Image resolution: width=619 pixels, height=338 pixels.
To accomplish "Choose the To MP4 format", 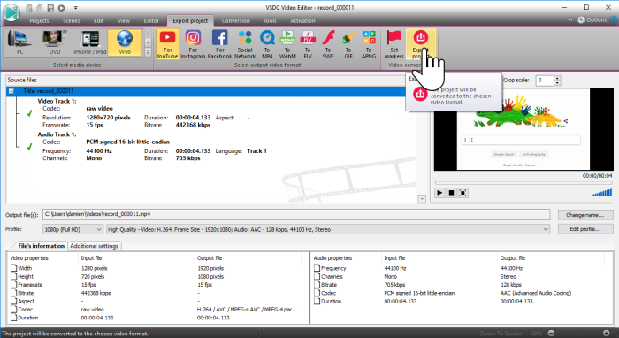I will (267, 44).
